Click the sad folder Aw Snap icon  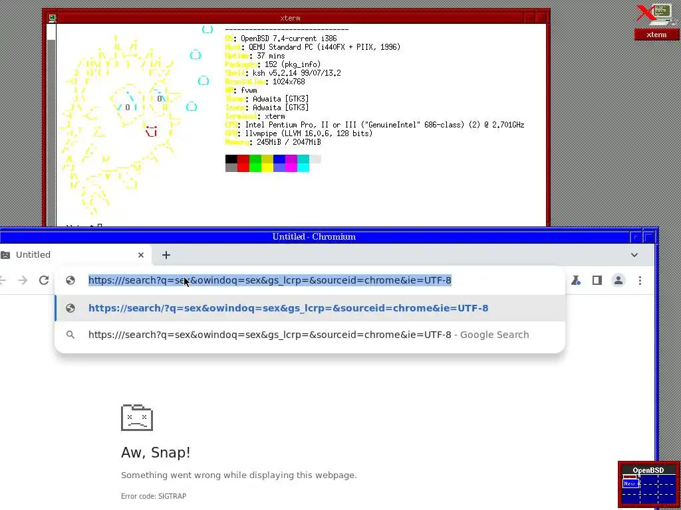click(x=137, y=417)
